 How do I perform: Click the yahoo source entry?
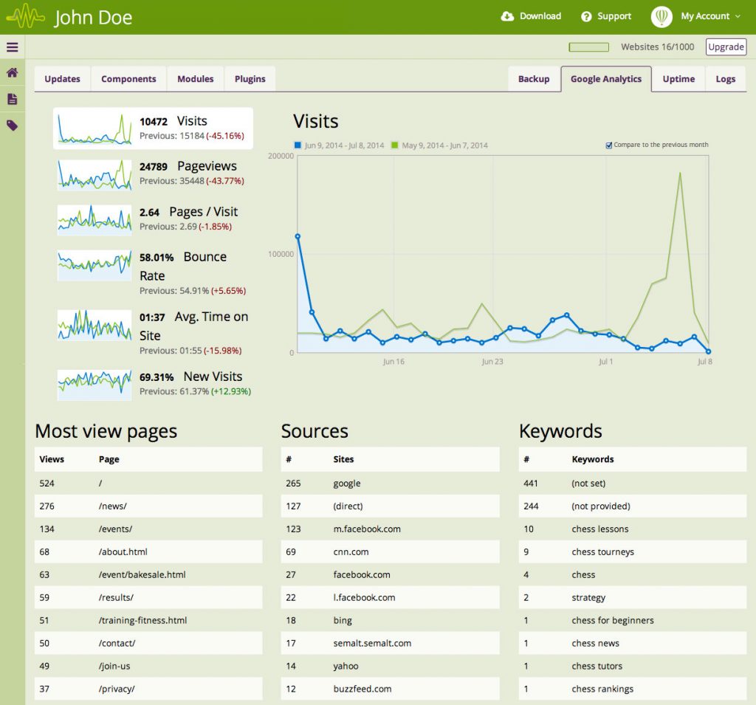click(x=346, y=666)
